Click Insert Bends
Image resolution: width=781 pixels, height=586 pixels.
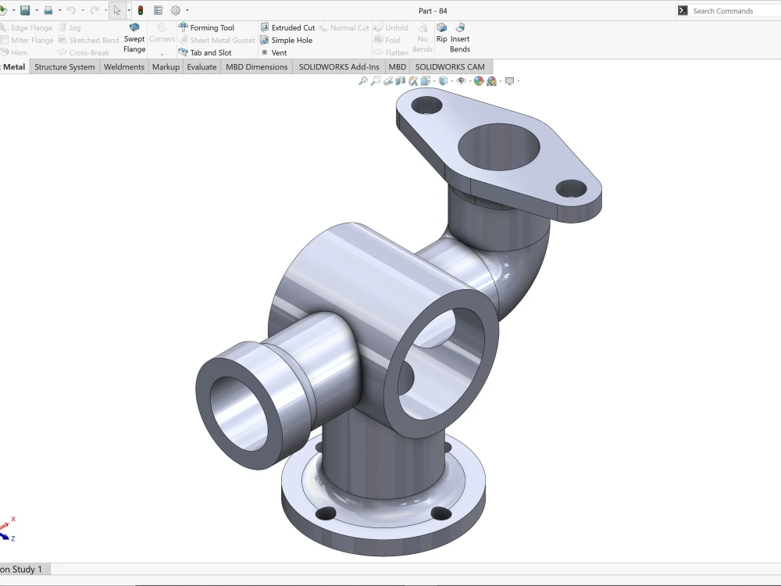tap(459, 39)
